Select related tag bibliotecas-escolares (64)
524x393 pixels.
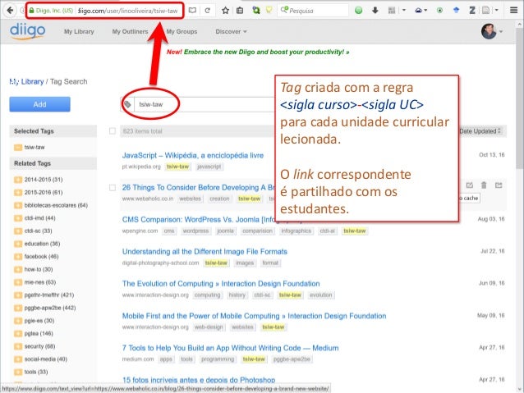tap(56, 205)
